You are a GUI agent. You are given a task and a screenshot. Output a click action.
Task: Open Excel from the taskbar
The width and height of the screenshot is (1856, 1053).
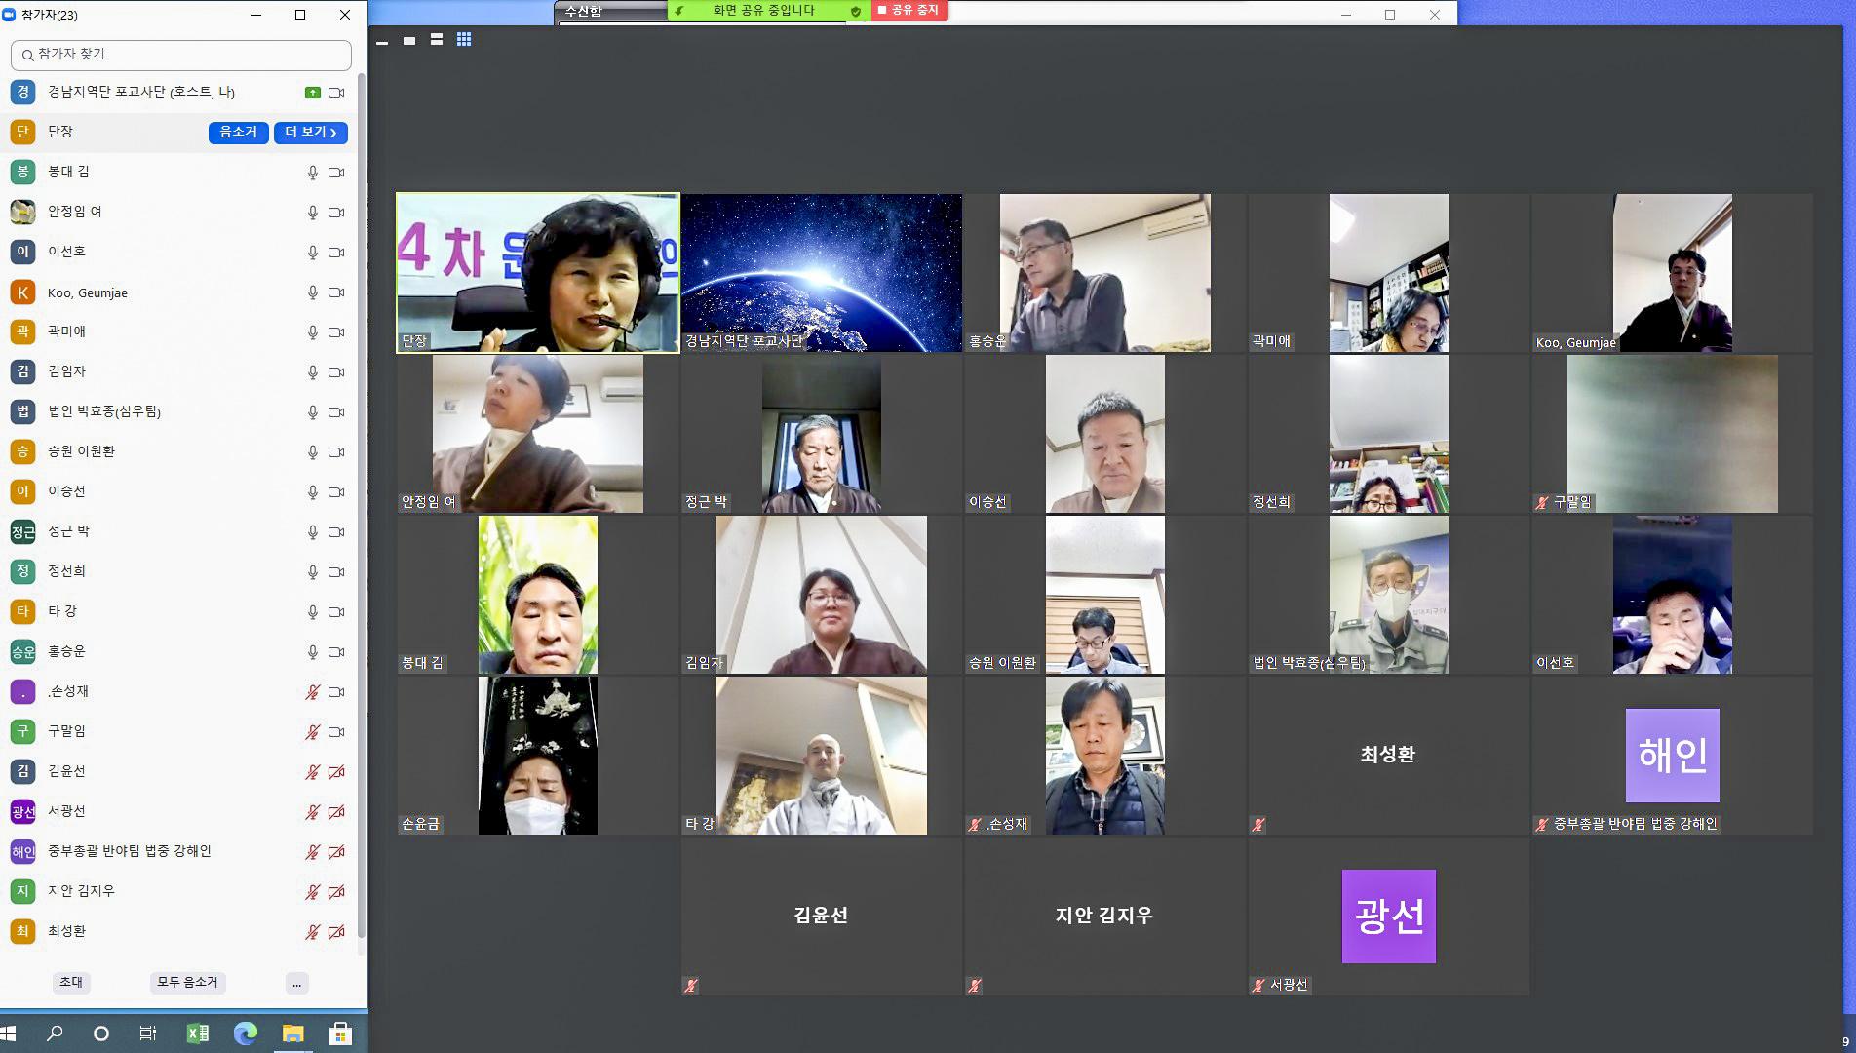point(197,1033)
